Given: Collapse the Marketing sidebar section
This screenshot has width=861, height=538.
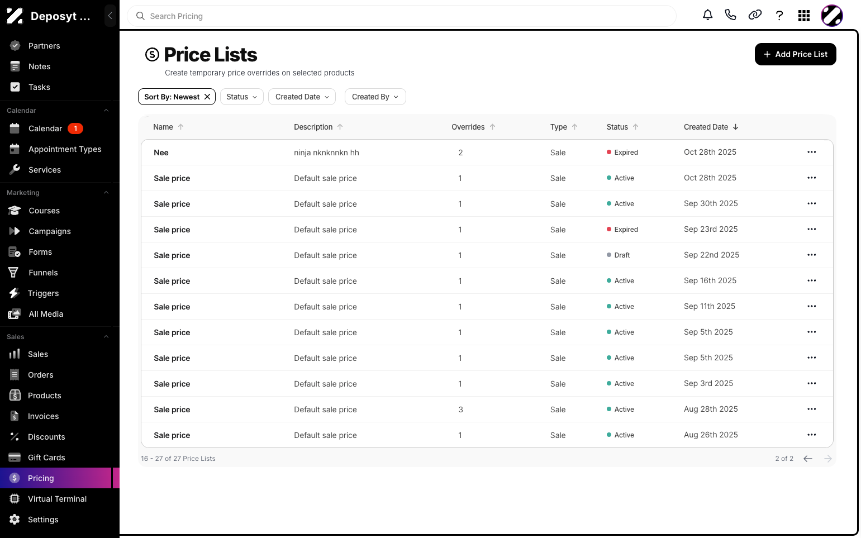Looking at the screenshot, I should click(106, 193).
